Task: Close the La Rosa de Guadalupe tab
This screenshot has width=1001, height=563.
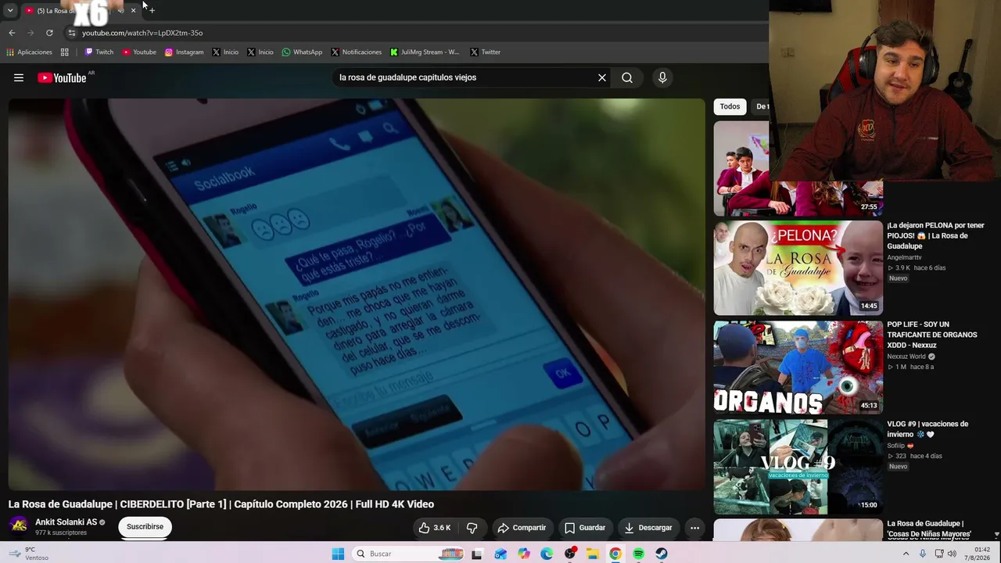Action: [x=133, y=10]
